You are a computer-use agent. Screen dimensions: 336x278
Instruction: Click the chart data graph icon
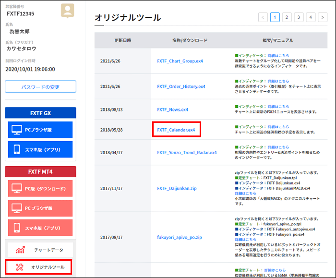click(x=20, y=250)
